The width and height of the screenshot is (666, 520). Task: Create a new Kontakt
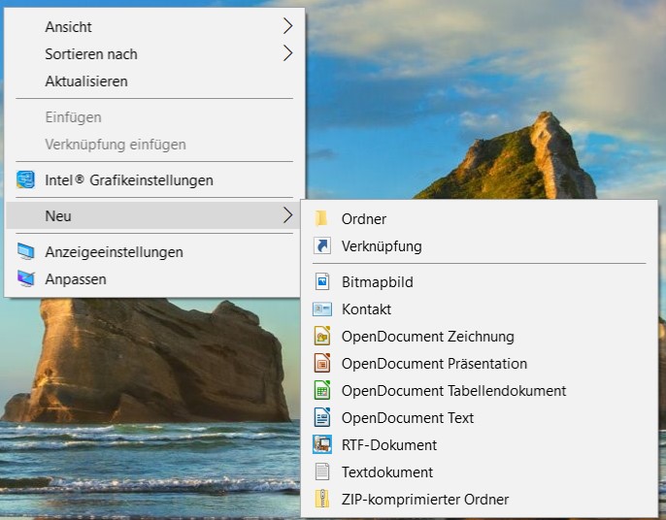click(x=480, y=309)
